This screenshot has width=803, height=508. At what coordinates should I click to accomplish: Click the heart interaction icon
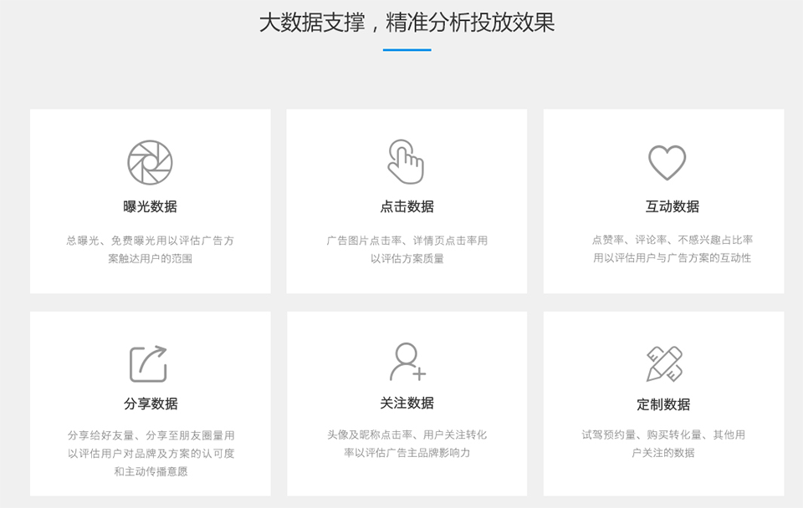(x=667, y=162)
